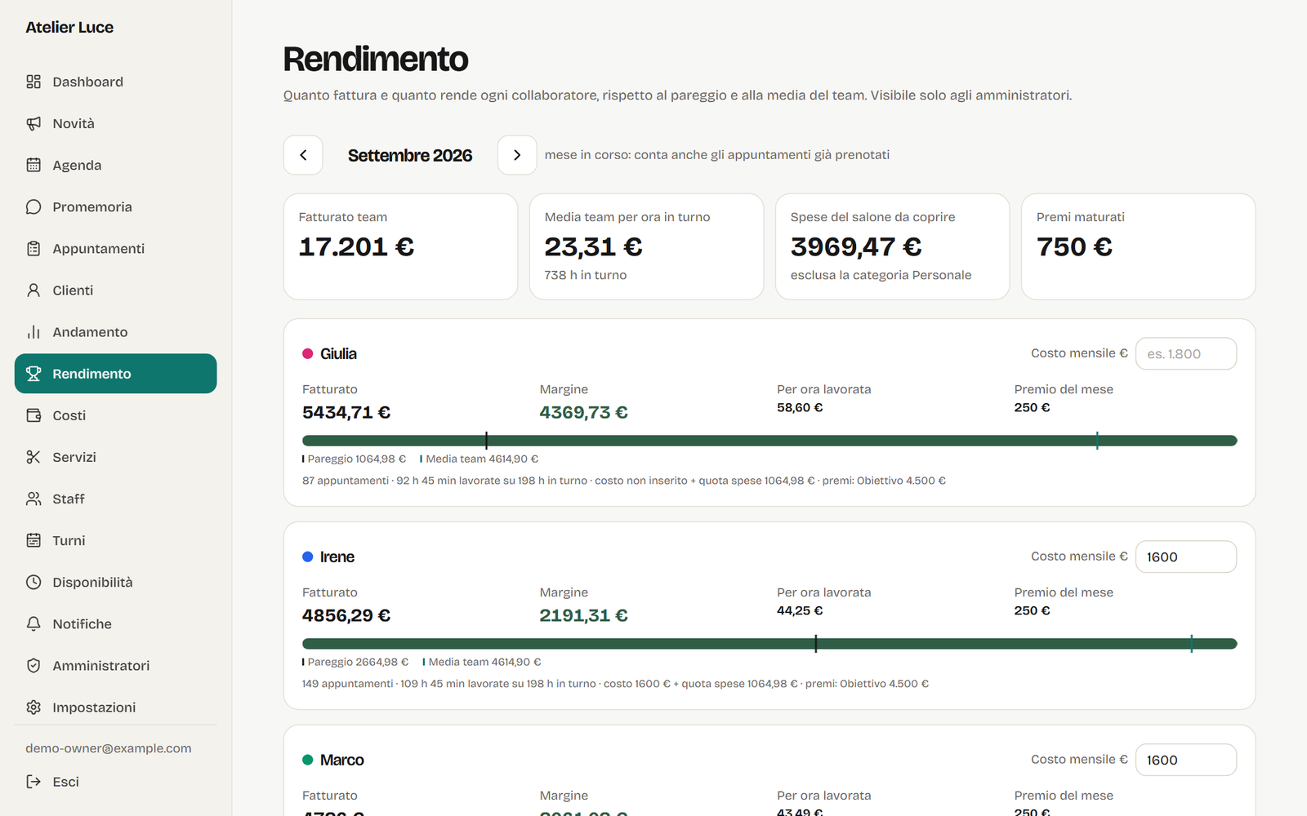Click the Novità megaphone icon
The image size is (1307, 816).
point(33,123)
